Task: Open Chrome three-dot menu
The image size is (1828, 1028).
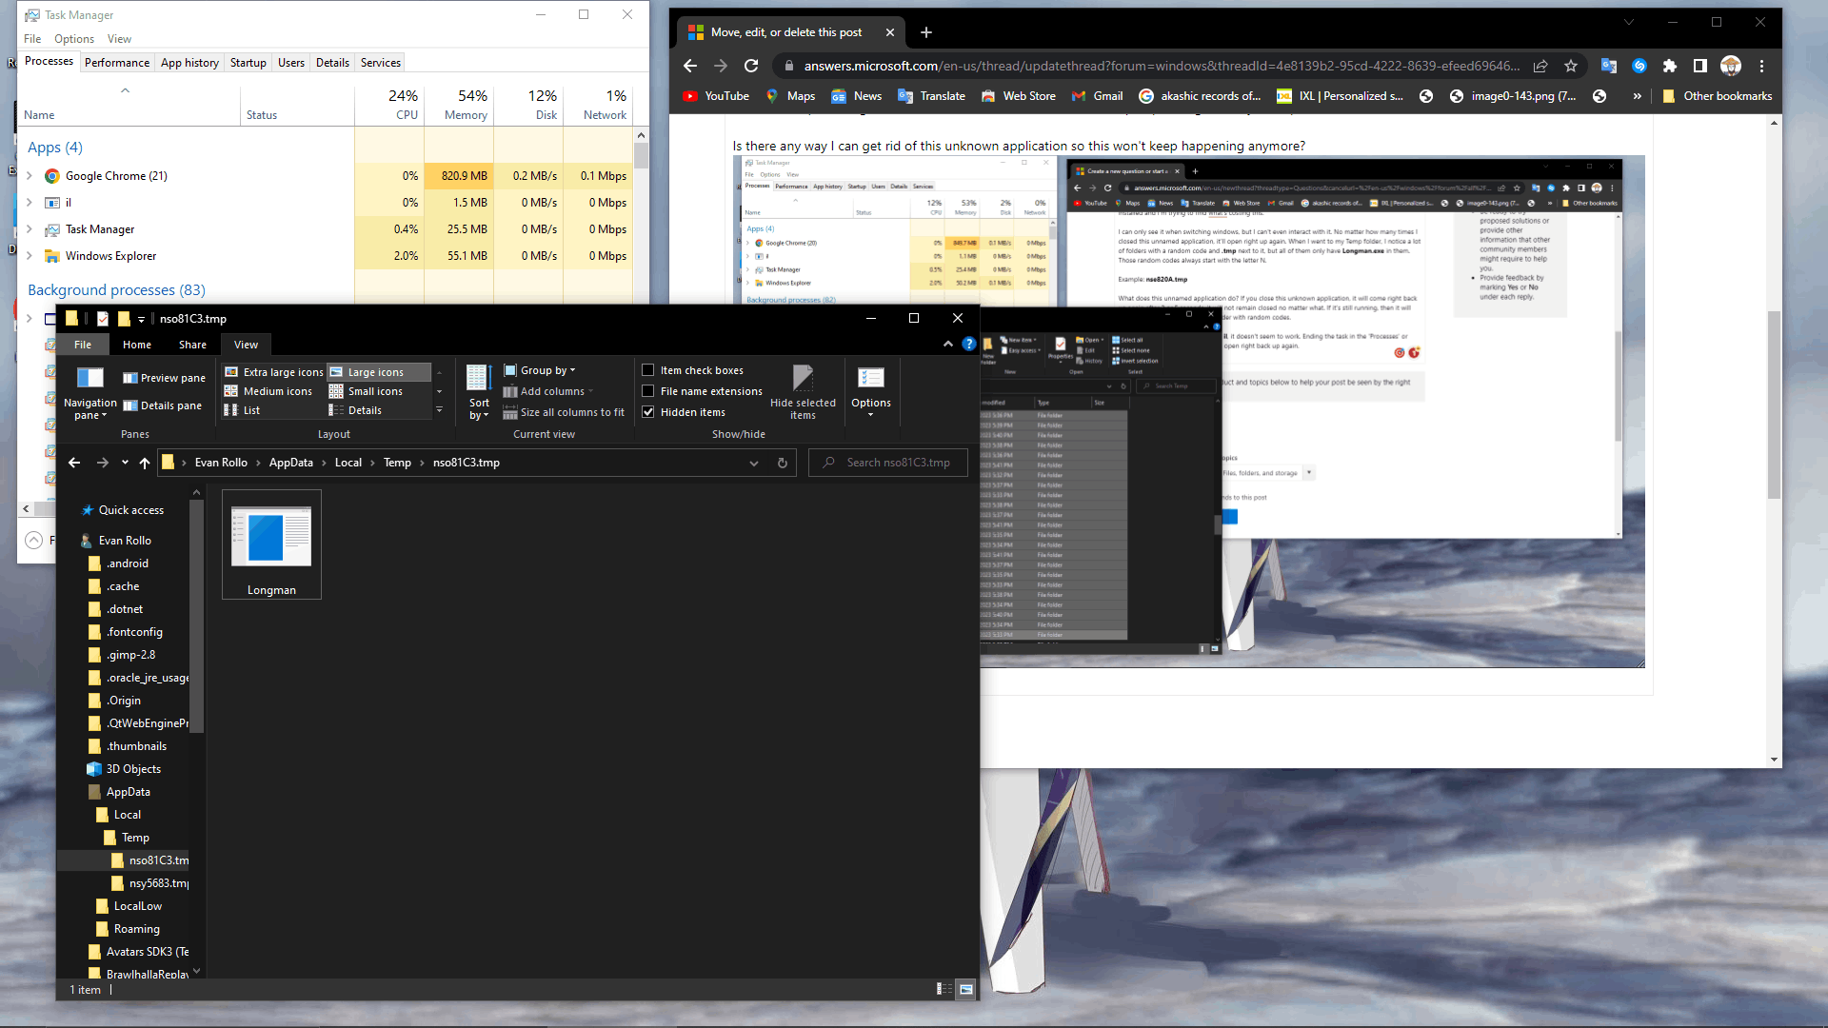Action: pyautogui.click(x=1761, y=66)
